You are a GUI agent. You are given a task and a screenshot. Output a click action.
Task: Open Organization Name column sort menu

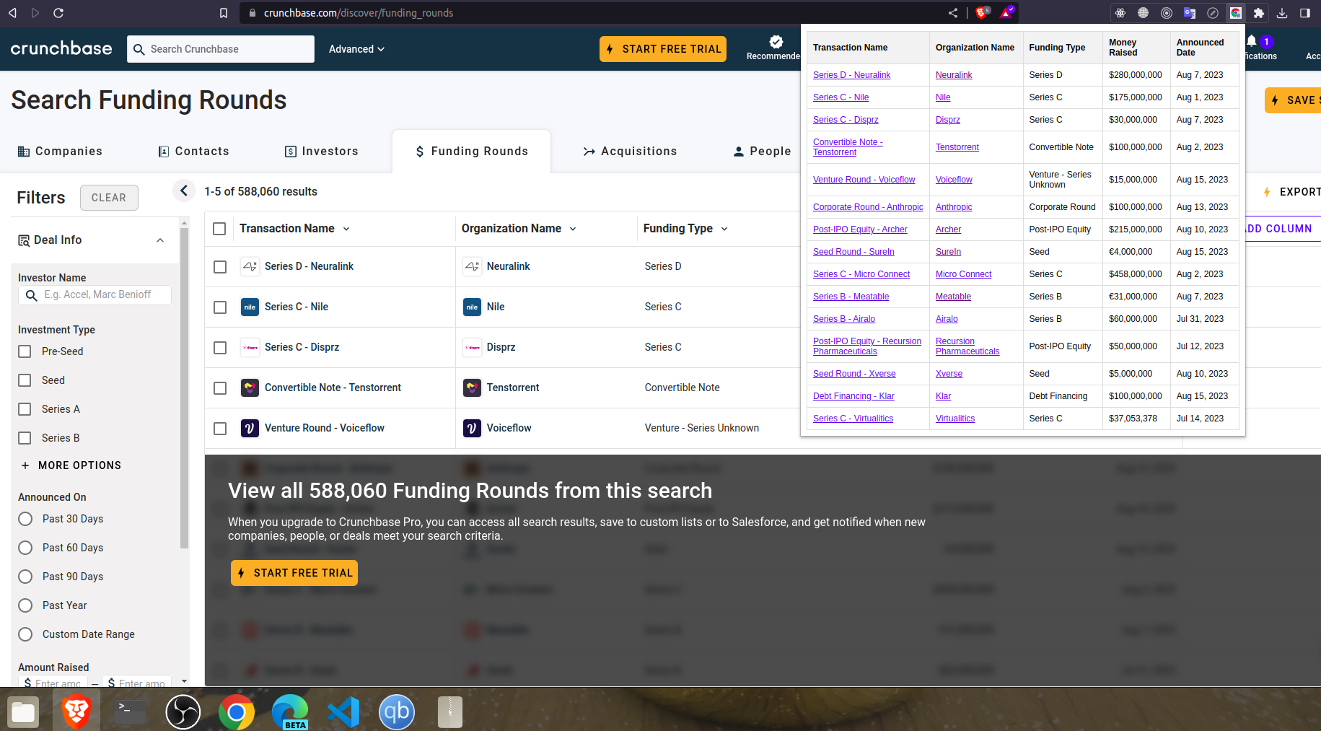pos(573,229)
